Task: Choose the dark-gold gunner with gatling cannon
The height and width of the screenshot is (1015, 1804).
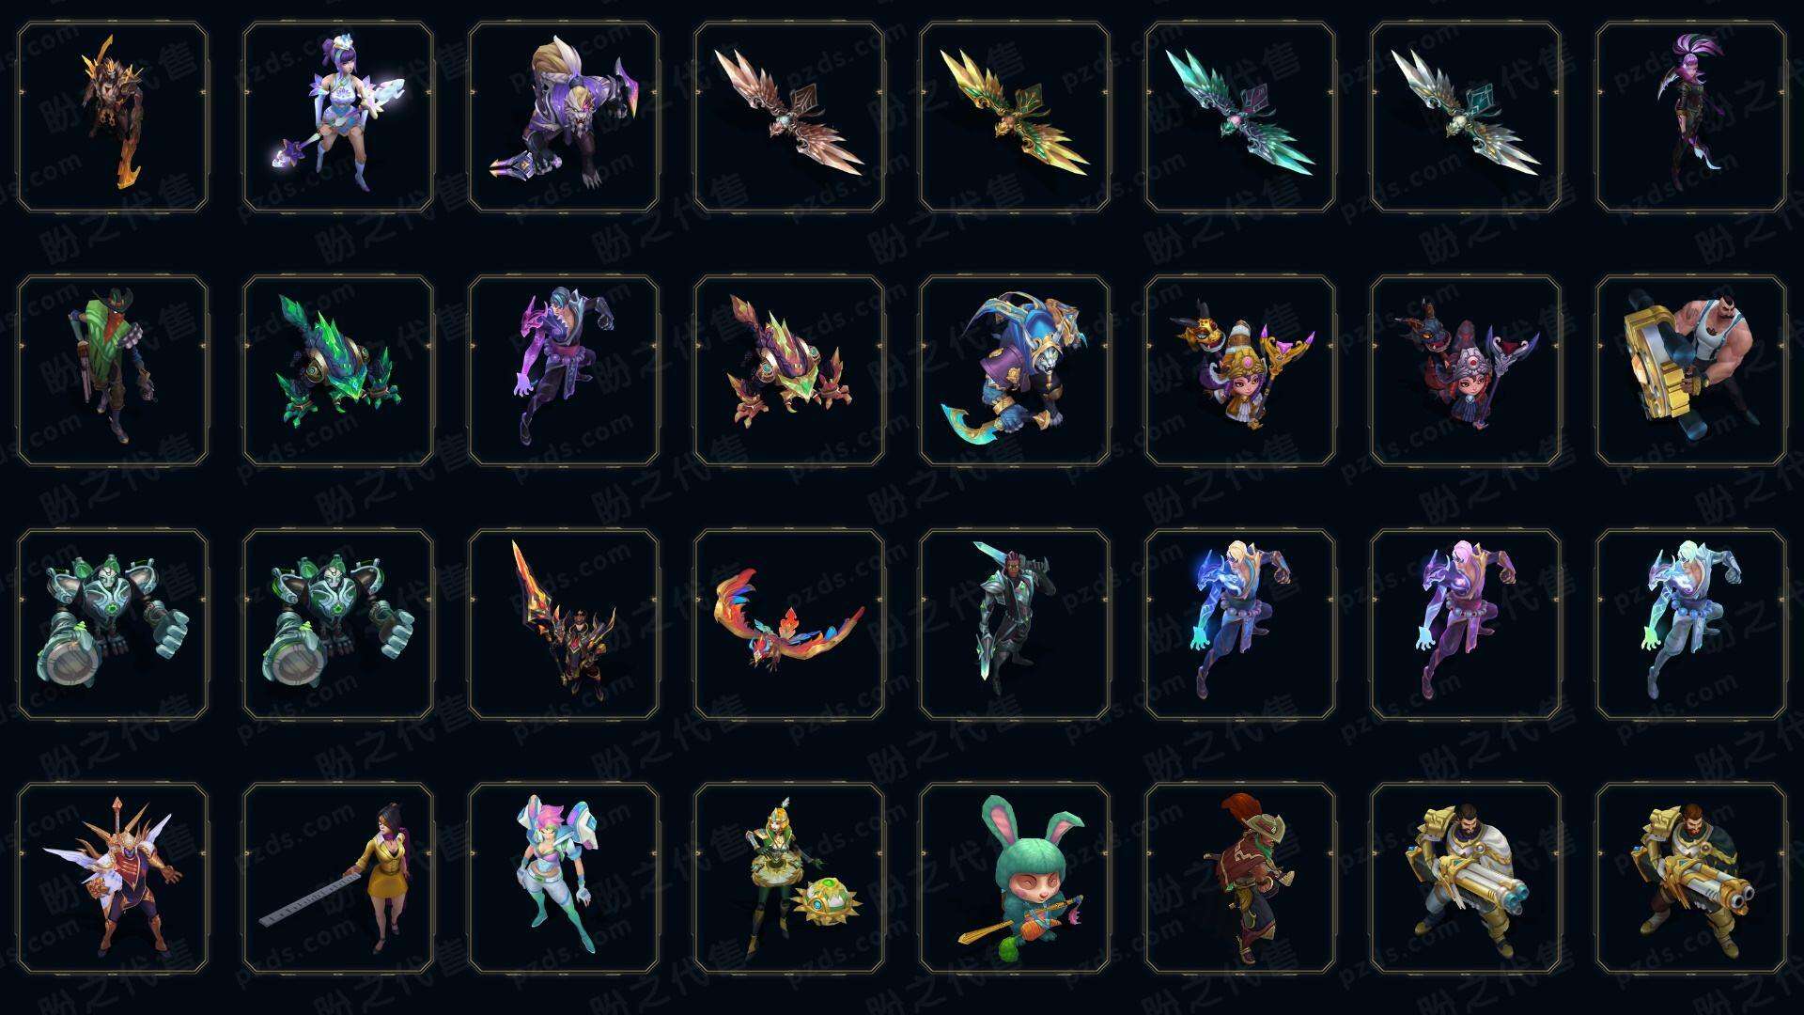Action: click(x=1691, y=878)
